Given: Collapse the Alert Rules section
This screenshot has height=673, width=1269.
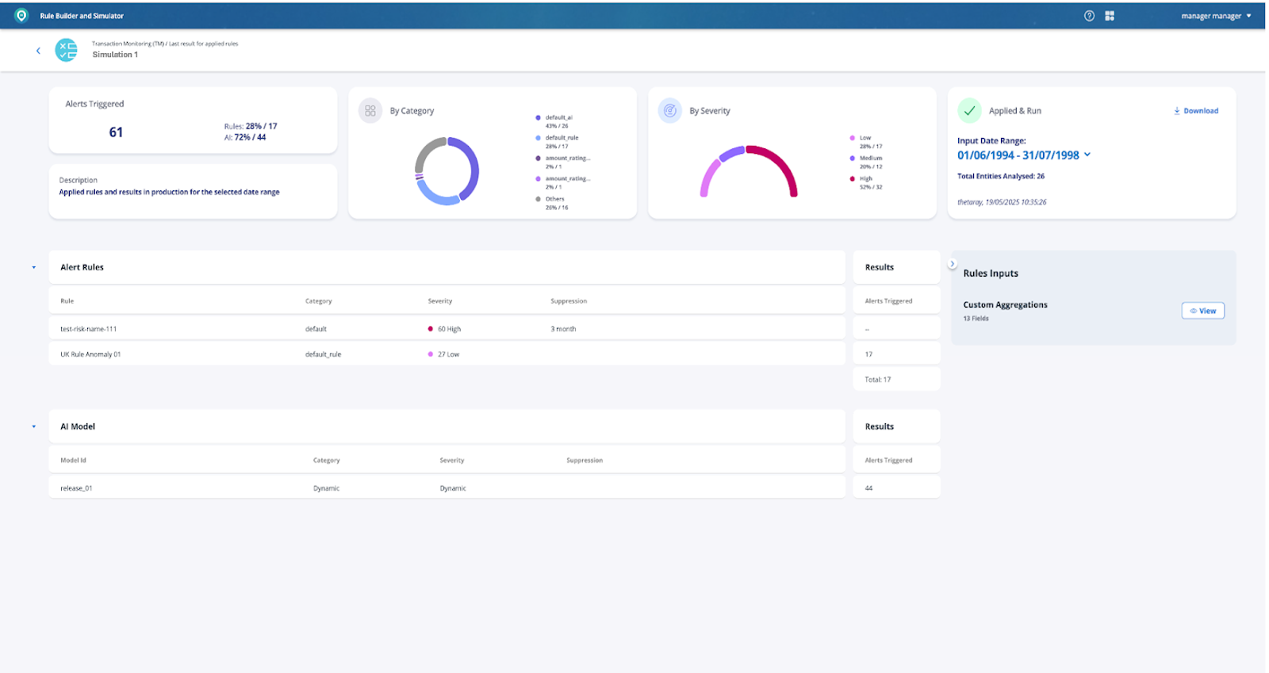Looking at the screenshot, I should point(34,268).
